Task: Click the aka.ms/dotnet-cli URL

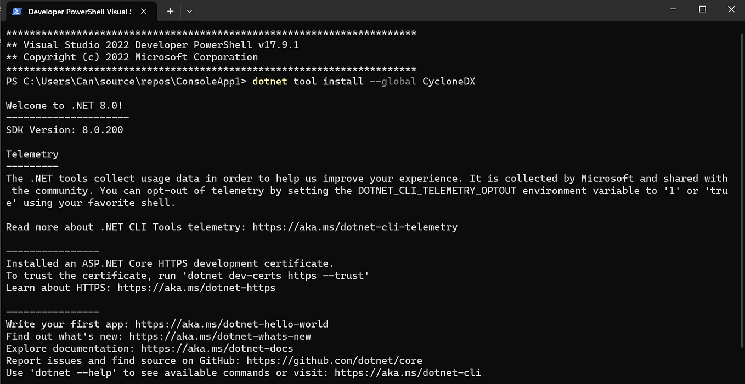Action: pyautogui.click(x=409, y=372)
